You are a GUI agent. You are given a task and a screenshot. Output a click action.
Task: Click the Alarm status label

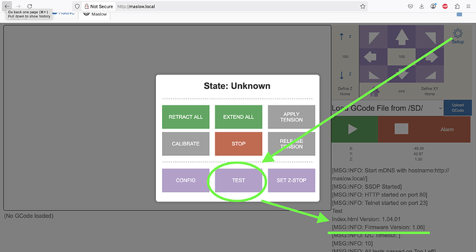[447, 129]
